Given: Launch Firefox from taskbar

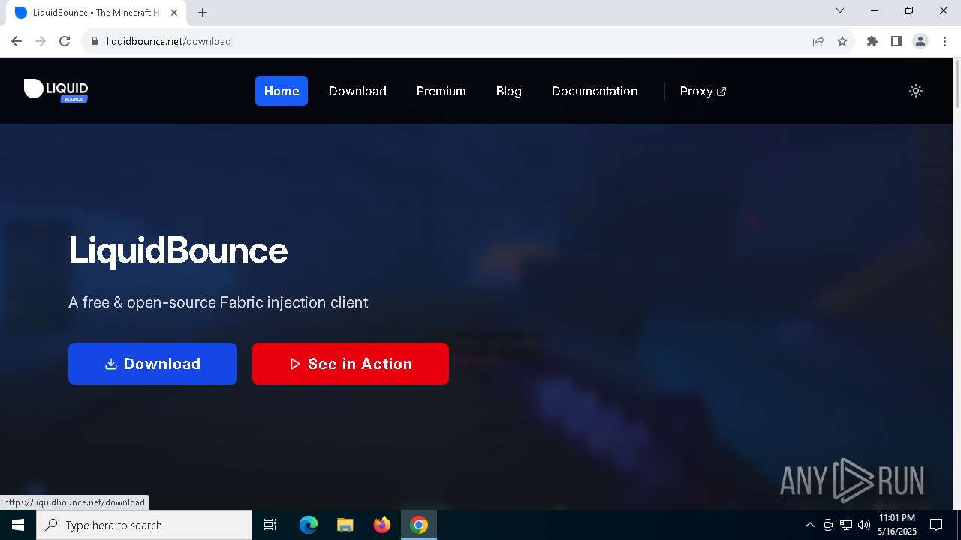Looking at the screenshot, I should [382, 525].
